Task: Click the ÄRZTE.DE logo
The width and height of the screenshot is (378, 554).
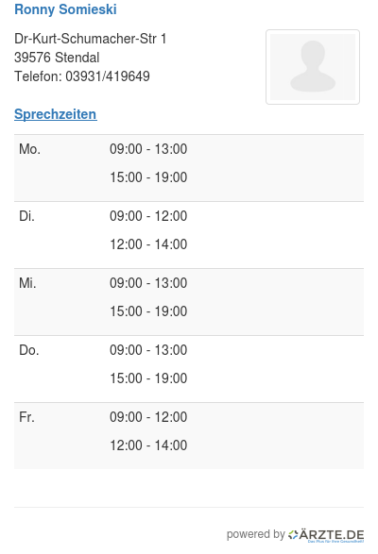Action: click(x=326, y=535)
